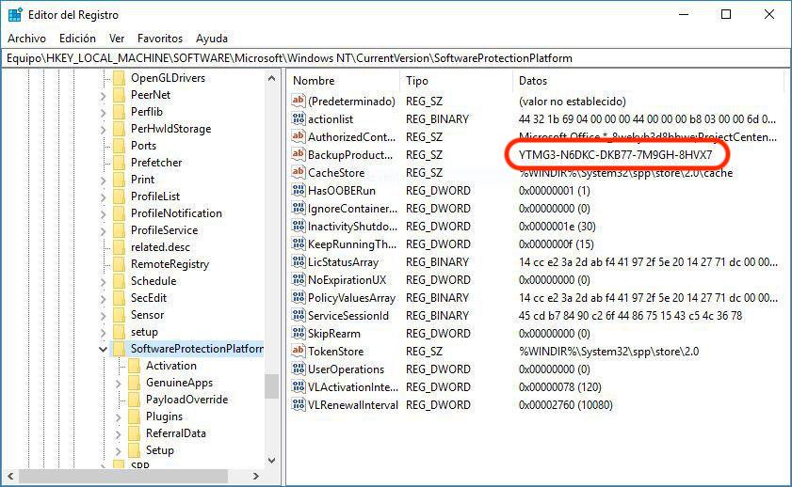This screenshot has height=487, width=792.
Task: Click the Nombre column header
Action: coord(314,81)
